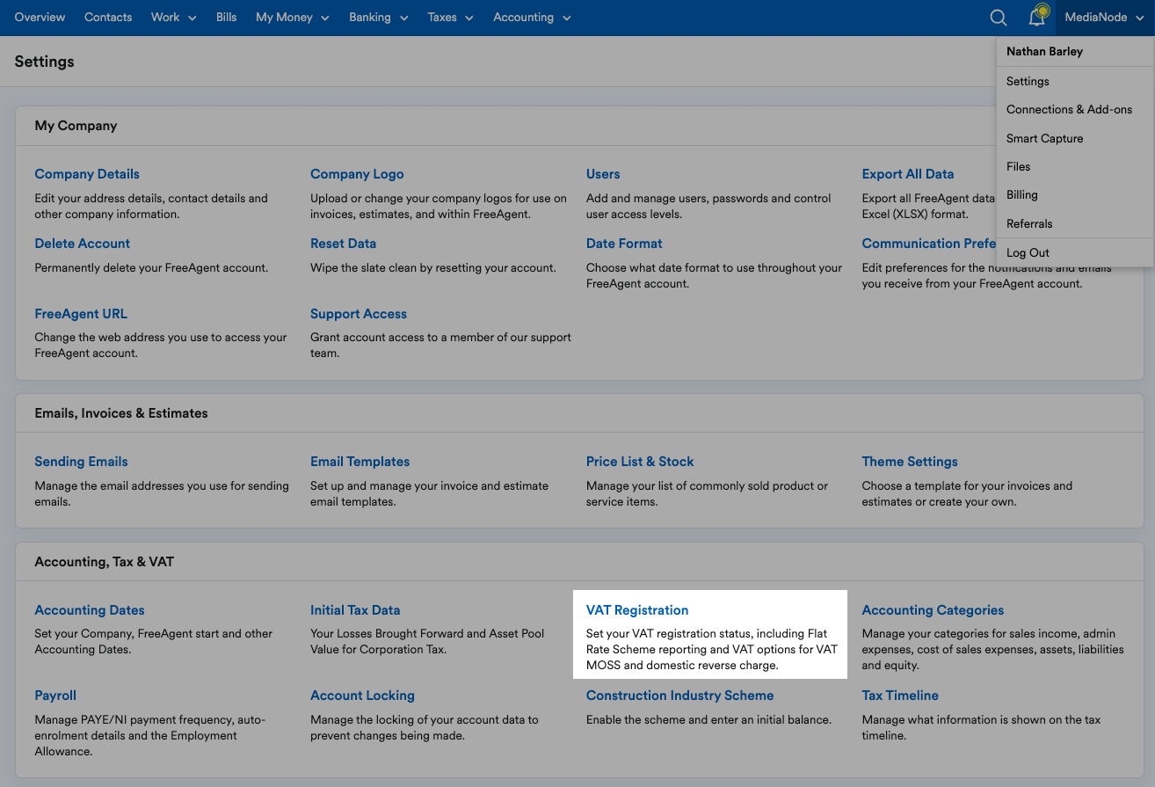Collapse the MediaNode account dropdown

point(1104,18)
